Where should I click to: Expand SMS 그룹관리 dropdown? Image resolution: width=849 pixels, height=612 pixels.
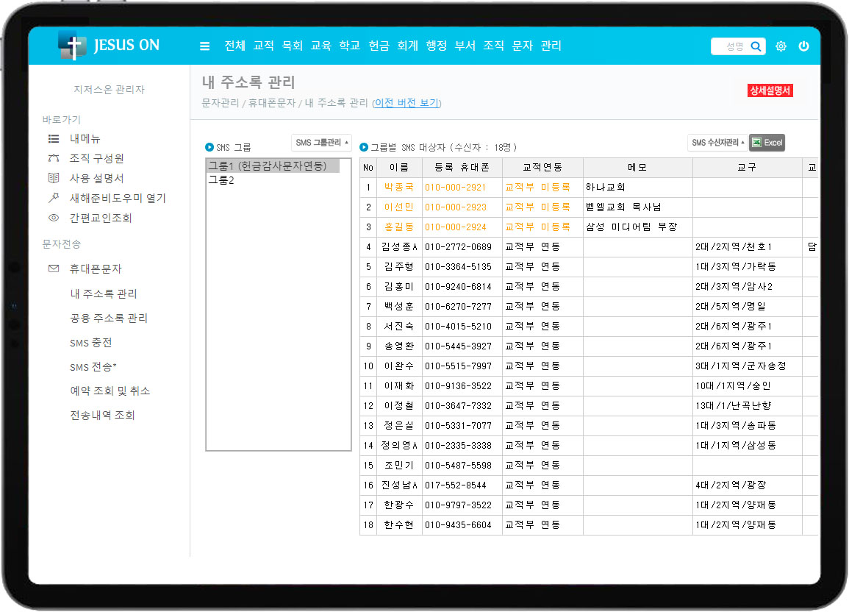321,142
